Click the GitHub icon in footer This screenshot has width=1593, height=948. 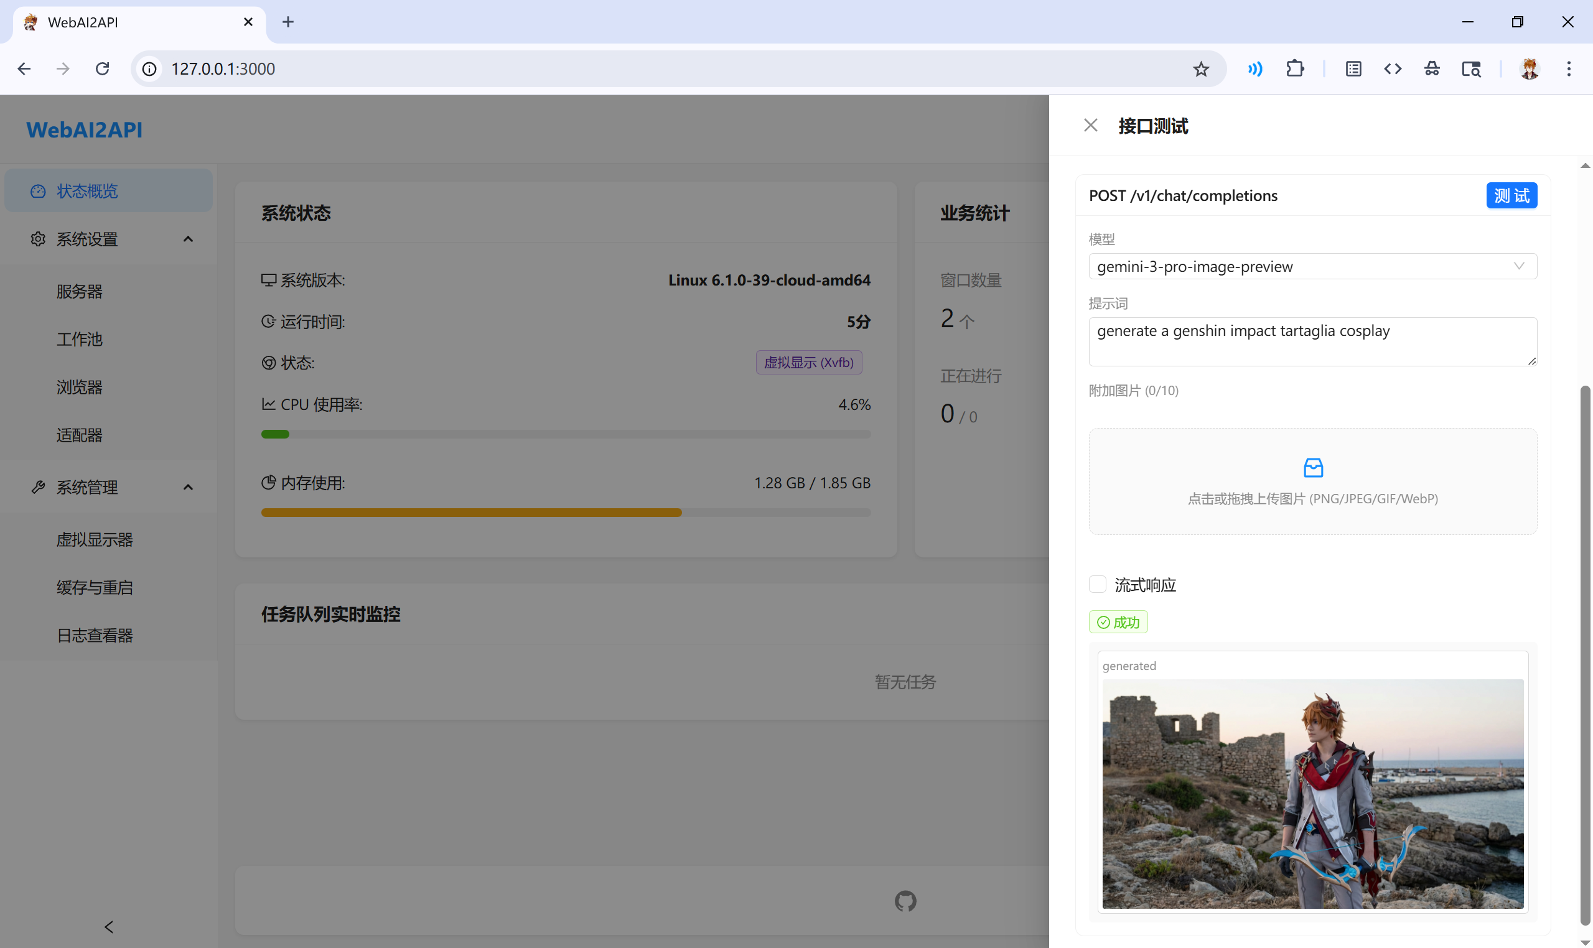(905, 901)
